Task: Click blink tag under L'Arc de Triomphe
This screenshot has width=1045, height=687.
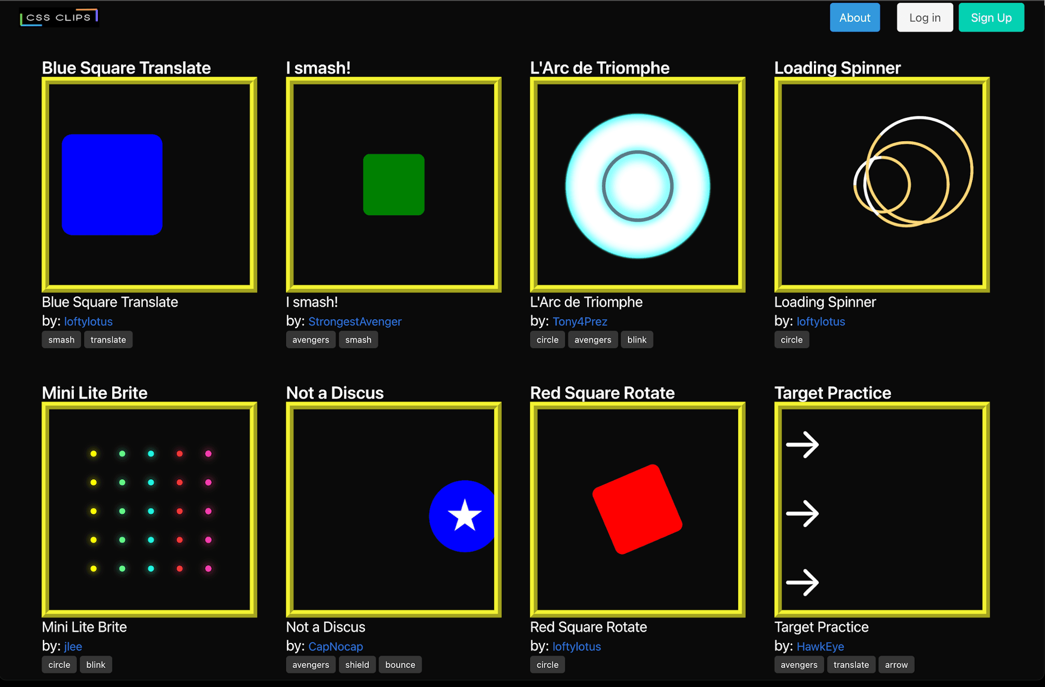Action: [x=636, y=340]
